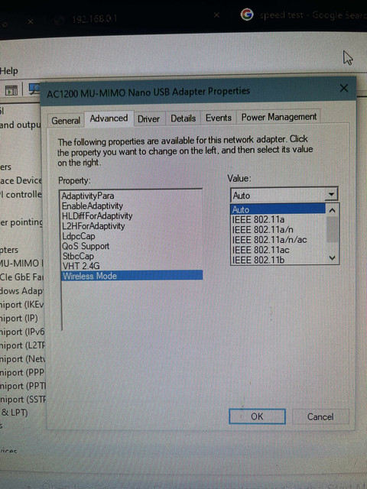Viewport: 367px width, 489px height.
Task: Choose Auto in the value list
Action: (278, 209)
